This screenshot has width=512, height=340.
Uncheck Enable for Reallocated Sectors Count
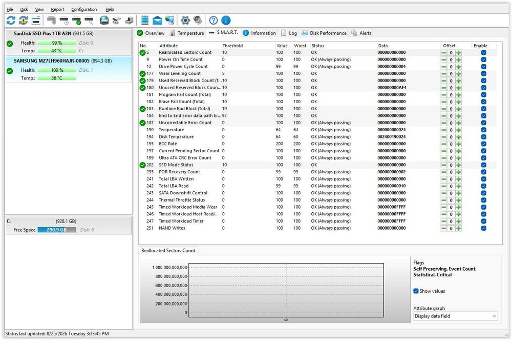[x=484, y=53]
